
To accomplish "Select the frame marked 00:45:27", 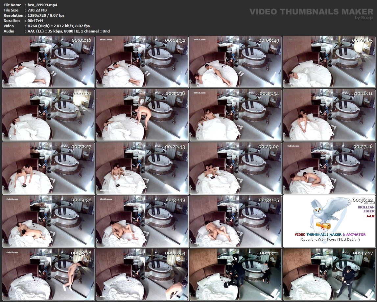I will coord(329,275).
